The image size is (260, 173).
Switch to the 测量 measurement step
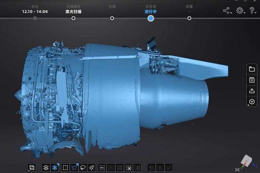189,18
